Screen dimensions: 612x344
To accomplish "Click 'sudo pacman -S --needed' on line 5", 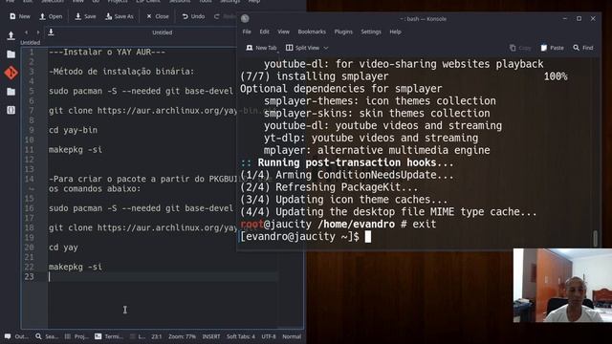I will click(104, 91).
